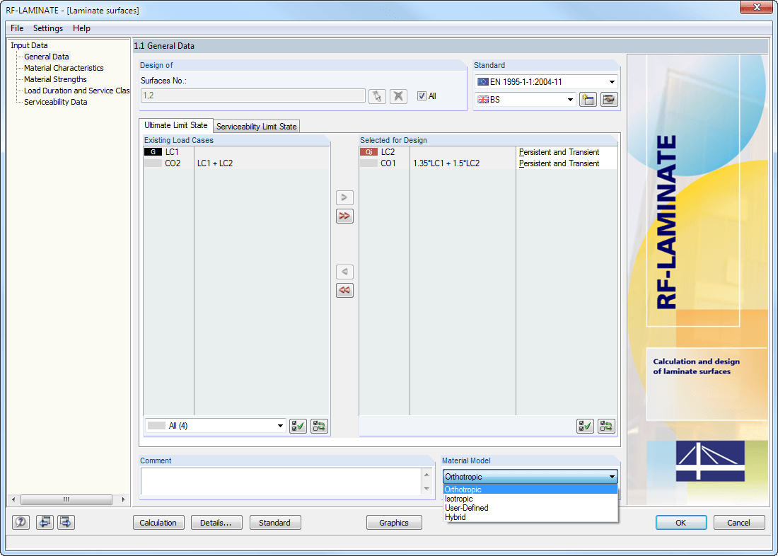This screenshot has width=778, height=556.
Task: Click the new National Annex icon beside BS
Action: (x=588, y=99)
